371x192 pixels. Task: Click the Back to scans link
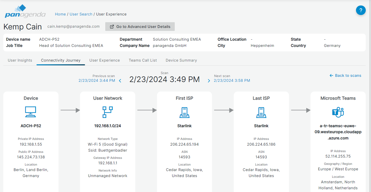tap(345, 76)
